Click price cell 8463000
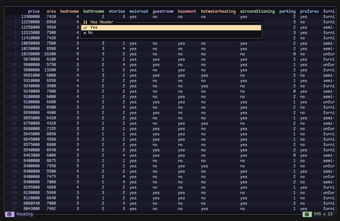Viewport: 340px width, 221px height. pos(31,155)
